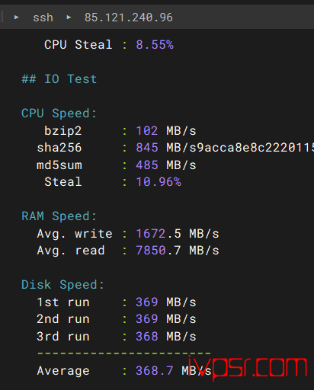Image resolution: width=314 pixels, height=390 pixels.
Task: Click the Avg. read 7850.7 value
Action: tap(159, 251)
